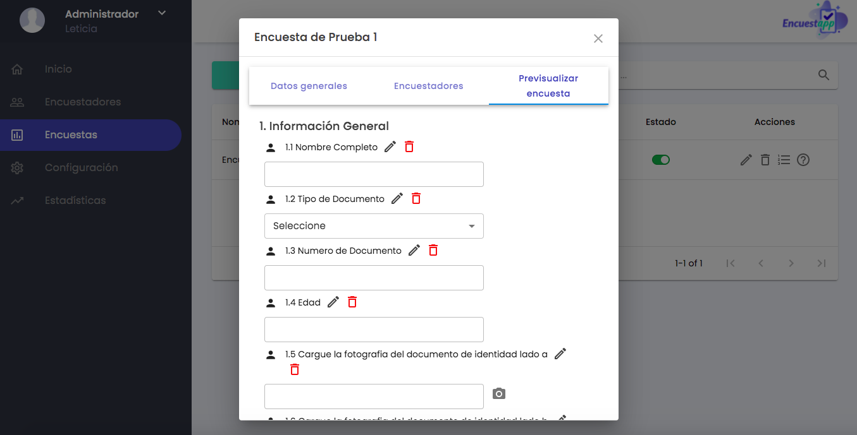Click the Nombre Completo text field

[374, 174]
